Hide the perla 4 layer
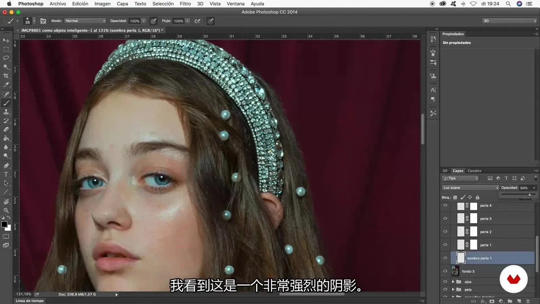Viewport: 540px width, 304px height. [445, 205]
